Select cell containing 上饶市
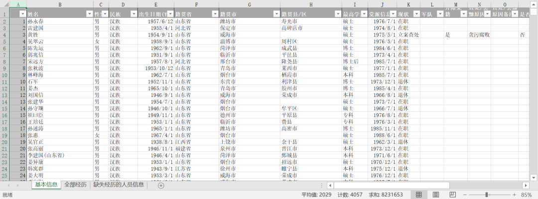Screen dimensions: 538x199 [250, 142]
